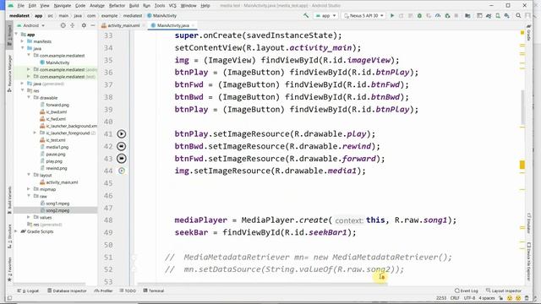
Task: Click the tool windows quick access icon
Action: click(9, 298)
